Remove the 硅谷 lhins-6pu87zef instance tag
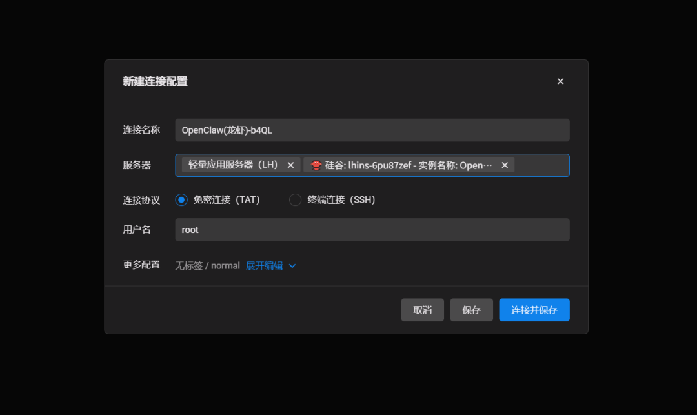This screenshot has width=697, height=415. click(505, 165)
